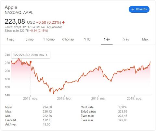Open the Nyilatkozat disclaimer link
156x131 pixels.
pyautogui.click(x=54, y=27)
